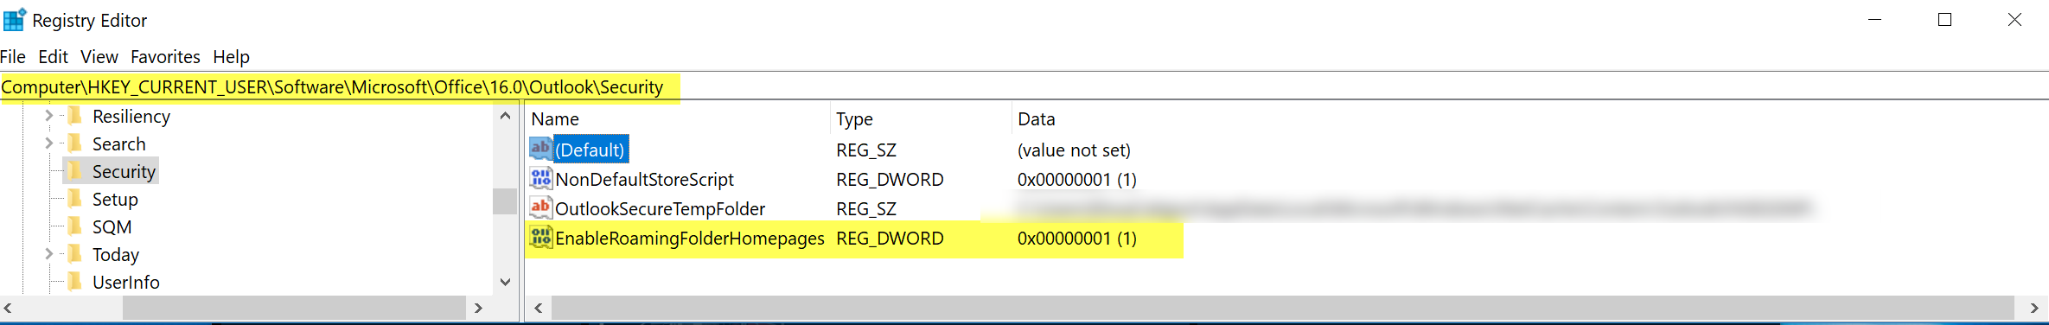Click the OutlookSecureTempFolder string icon
This screenshot has width=2049, height=325.
pyautogui.click(x=540, y=207)
